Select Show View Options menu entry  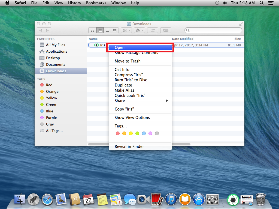tap(140, 118)
